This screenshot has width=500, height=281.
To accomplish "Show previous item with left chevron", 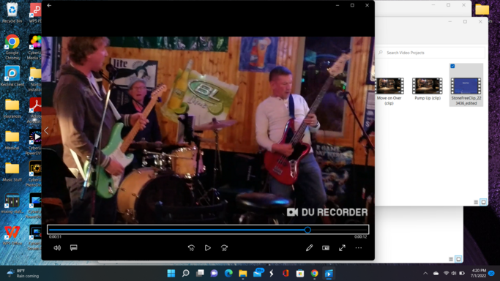I will coord(47,131).
